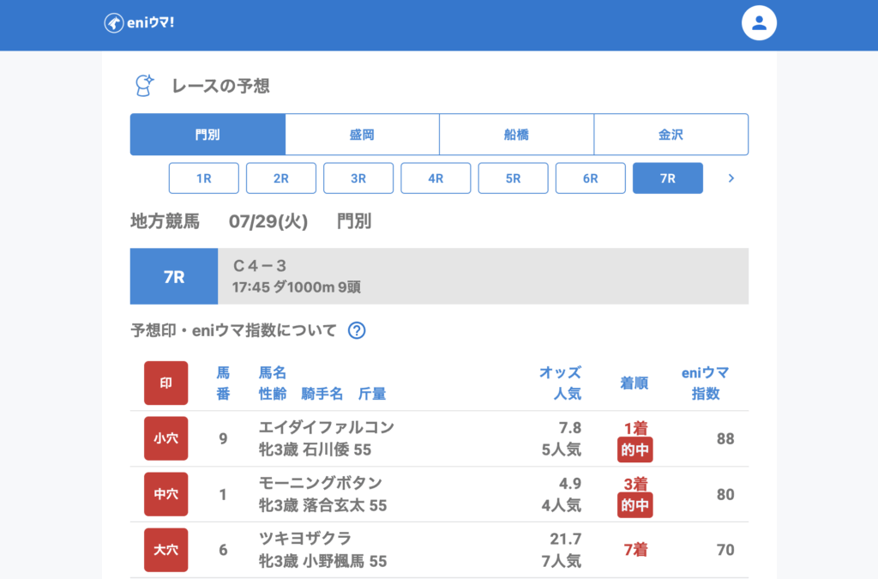Open the user profile account icon

[758, 23]
